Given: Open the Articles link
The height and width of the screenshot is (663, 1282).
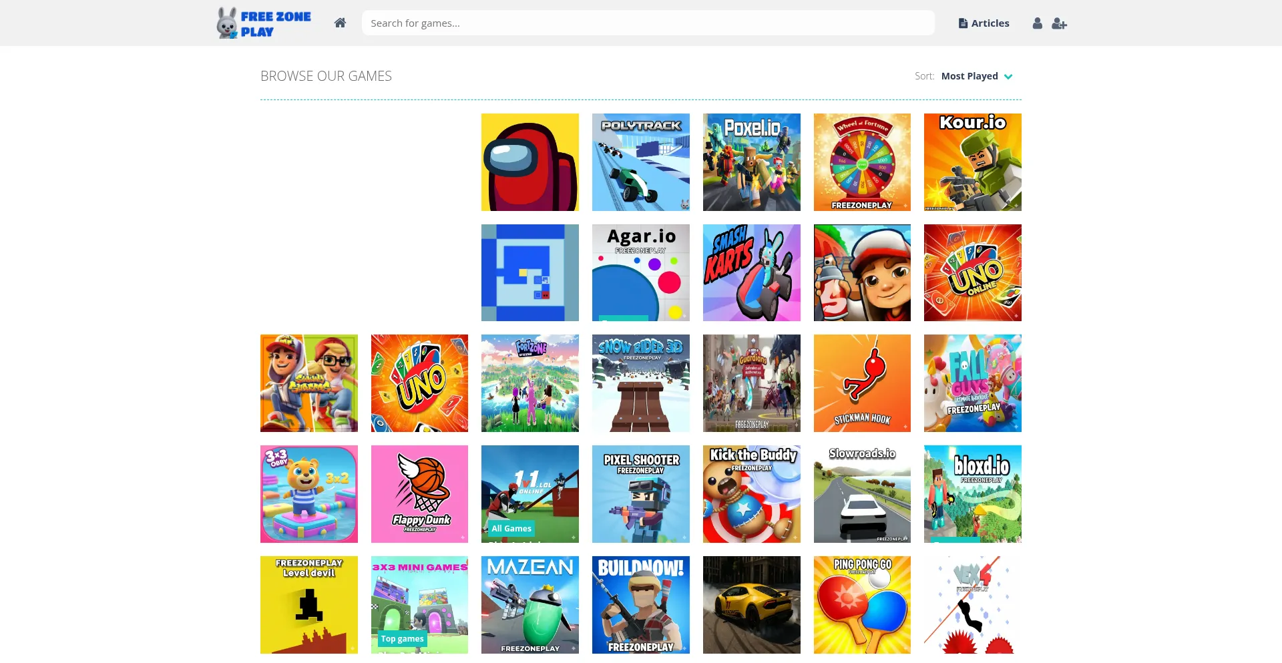Looking at the screenshot, I should [984, 23].
